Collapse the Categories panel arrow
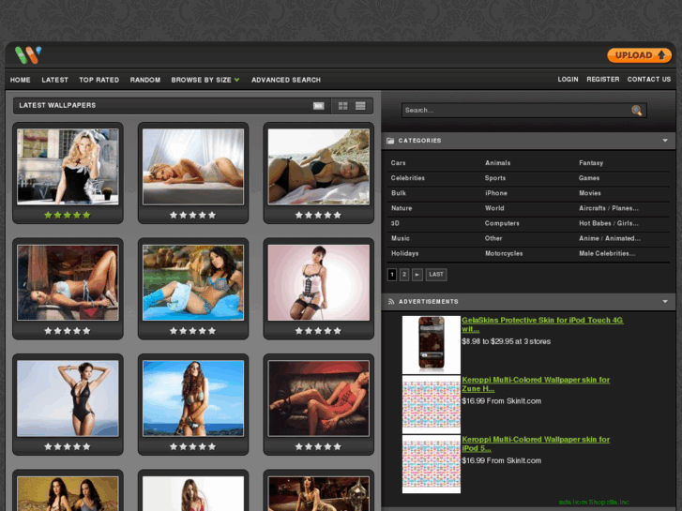The height and width of the screenshot is (511, 682). [x=665, y=141]
